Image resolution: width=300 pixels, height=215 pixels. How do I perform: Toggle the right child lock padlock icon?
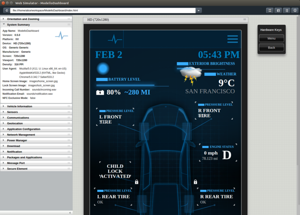click(195, 182)
